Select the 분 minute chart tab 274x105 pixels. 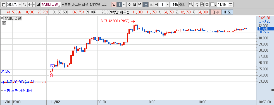[146, 4]
